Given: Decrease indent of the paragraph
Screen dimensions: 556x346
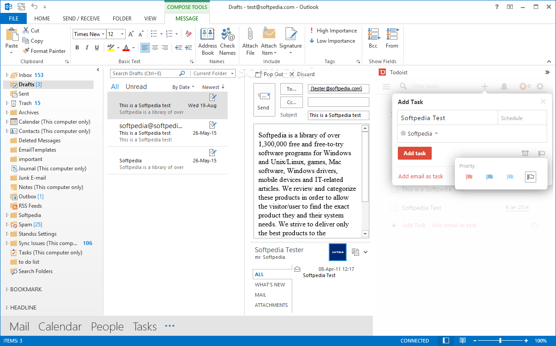Looking at the screenshot, I should pos(179,48).
